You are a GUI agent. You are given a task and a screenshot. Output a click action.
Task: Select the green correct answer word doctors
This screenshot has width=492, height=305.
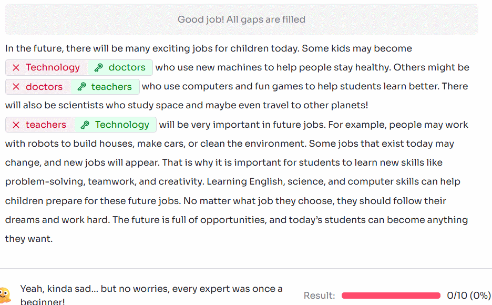[127, 68]
